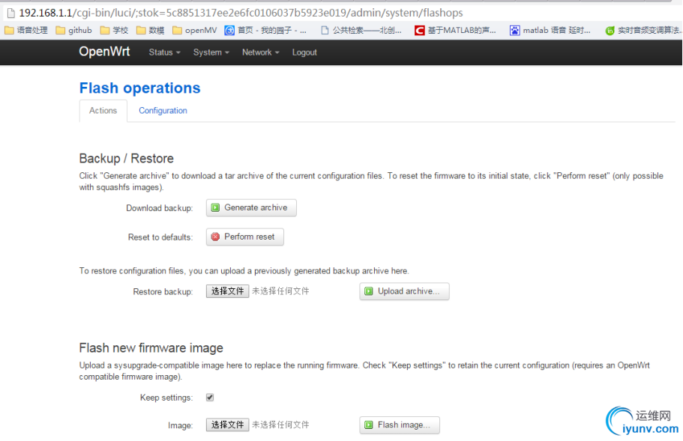683x441 pixels.
Task: Open the Network dropdown menu
Action: tap(260, 52)
